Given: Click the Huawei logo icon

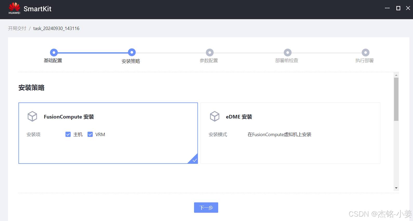Looking at the screenshot, I should click(14, 8).
